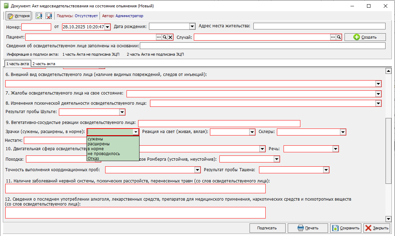Select the 1 часть акта tab
Screen dimensions: 395x236
click(18, 64)
